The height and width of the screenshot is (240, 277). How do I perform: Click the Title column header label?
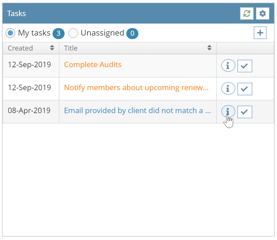[x=71, y=48]
